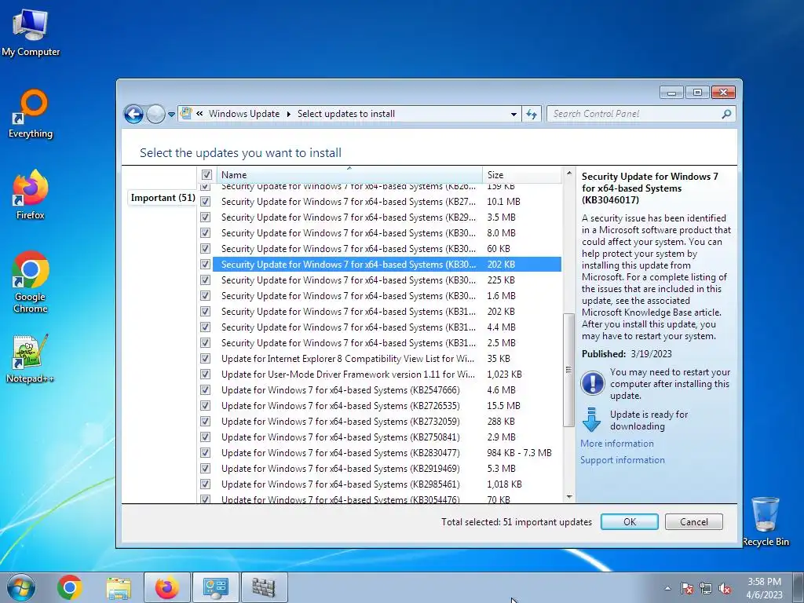Screen dimensions: 804x603
Task: Click the taskbar clock showing 3:58 PM
Action: 764,588
